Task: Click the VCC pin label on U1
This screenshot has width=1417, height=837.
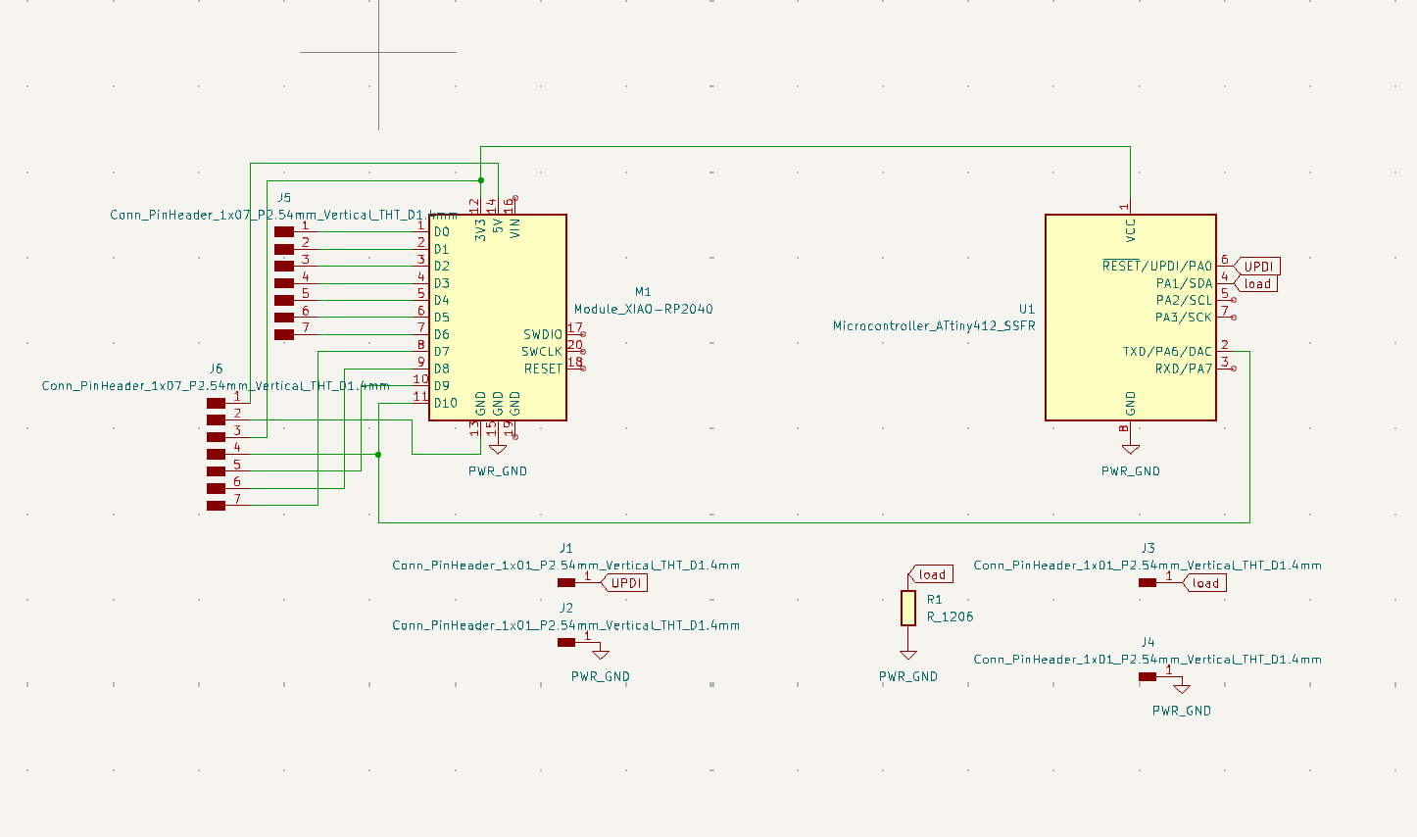Action: click(1131, 231)
